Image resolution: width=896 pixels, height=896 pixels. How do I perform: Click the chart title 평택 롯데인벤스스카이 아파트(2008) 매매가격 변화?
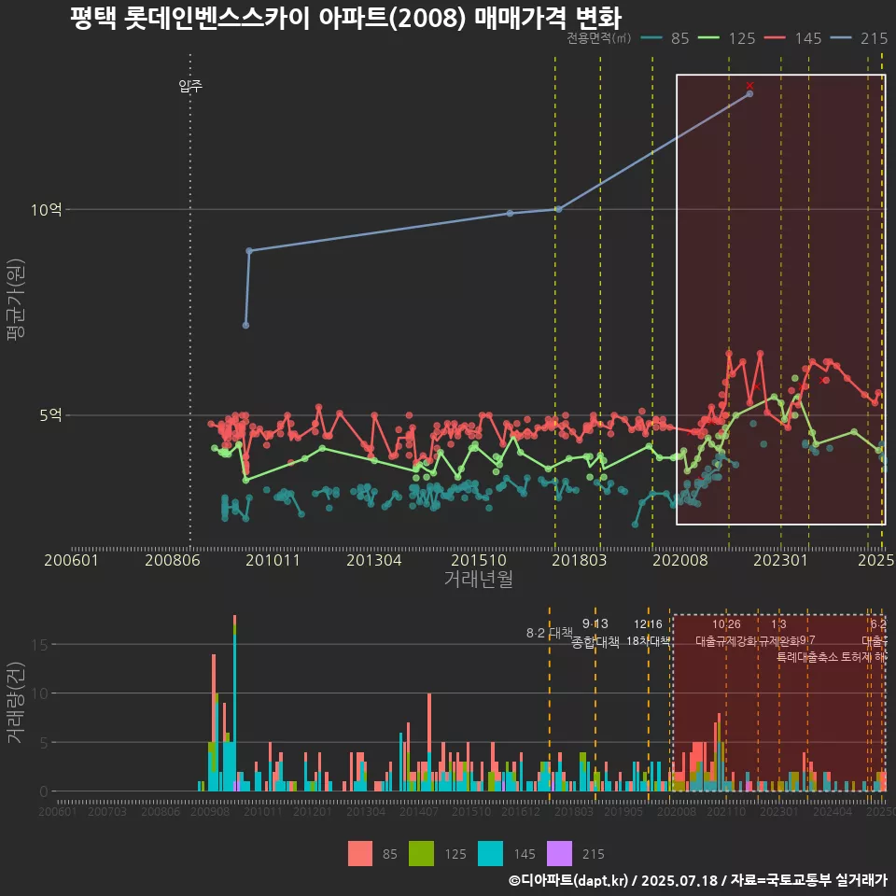click(345, 18)
